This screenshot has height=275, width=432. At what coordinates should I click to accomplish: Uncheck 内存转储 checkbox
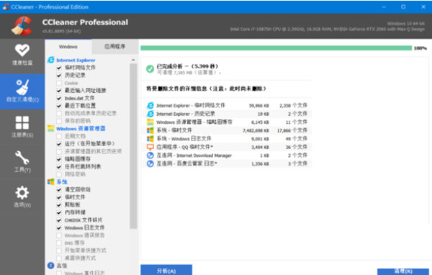pos(59,212)
